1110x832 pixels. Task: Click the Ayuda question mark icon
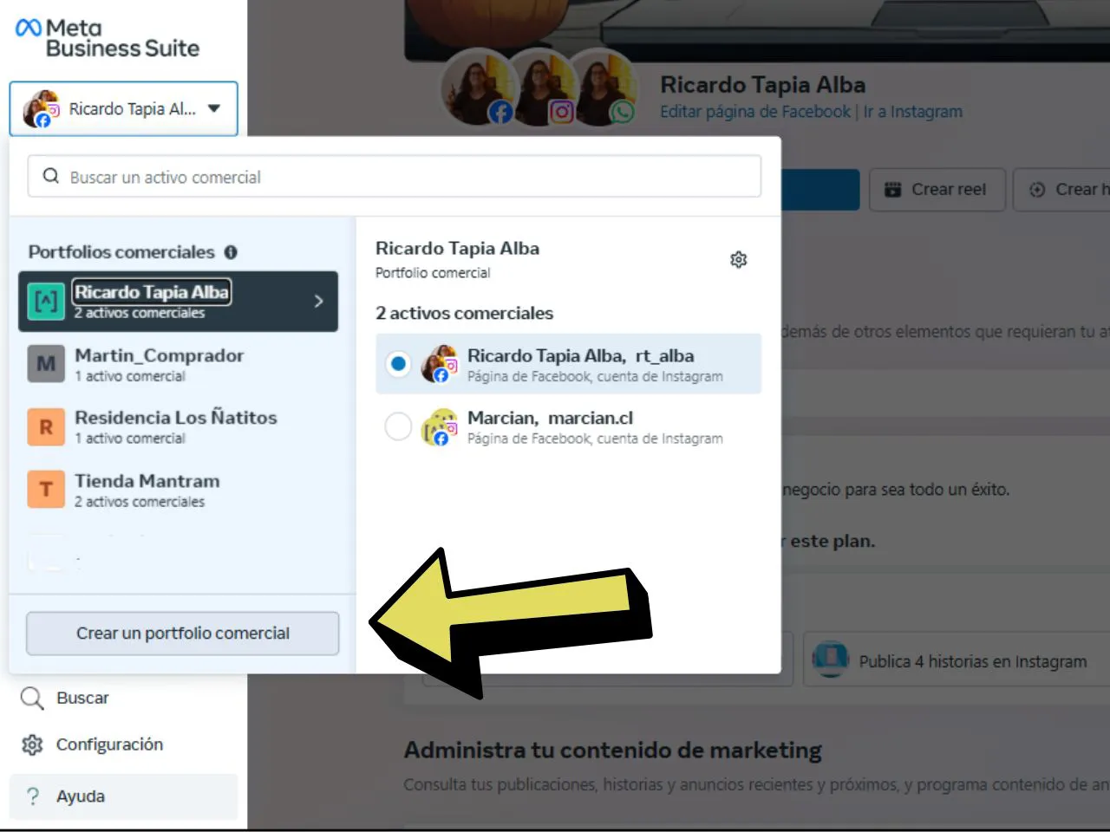[x=33, y=796]
